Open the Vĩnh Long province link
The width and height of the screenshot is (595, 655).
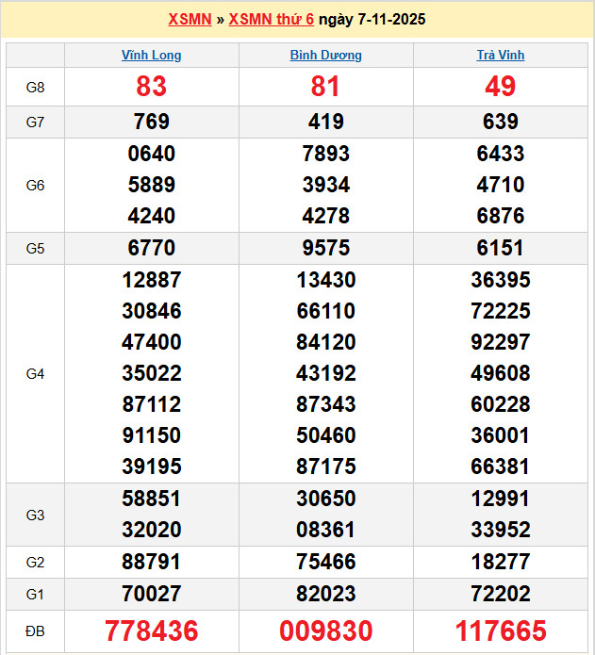coord(151,56)
